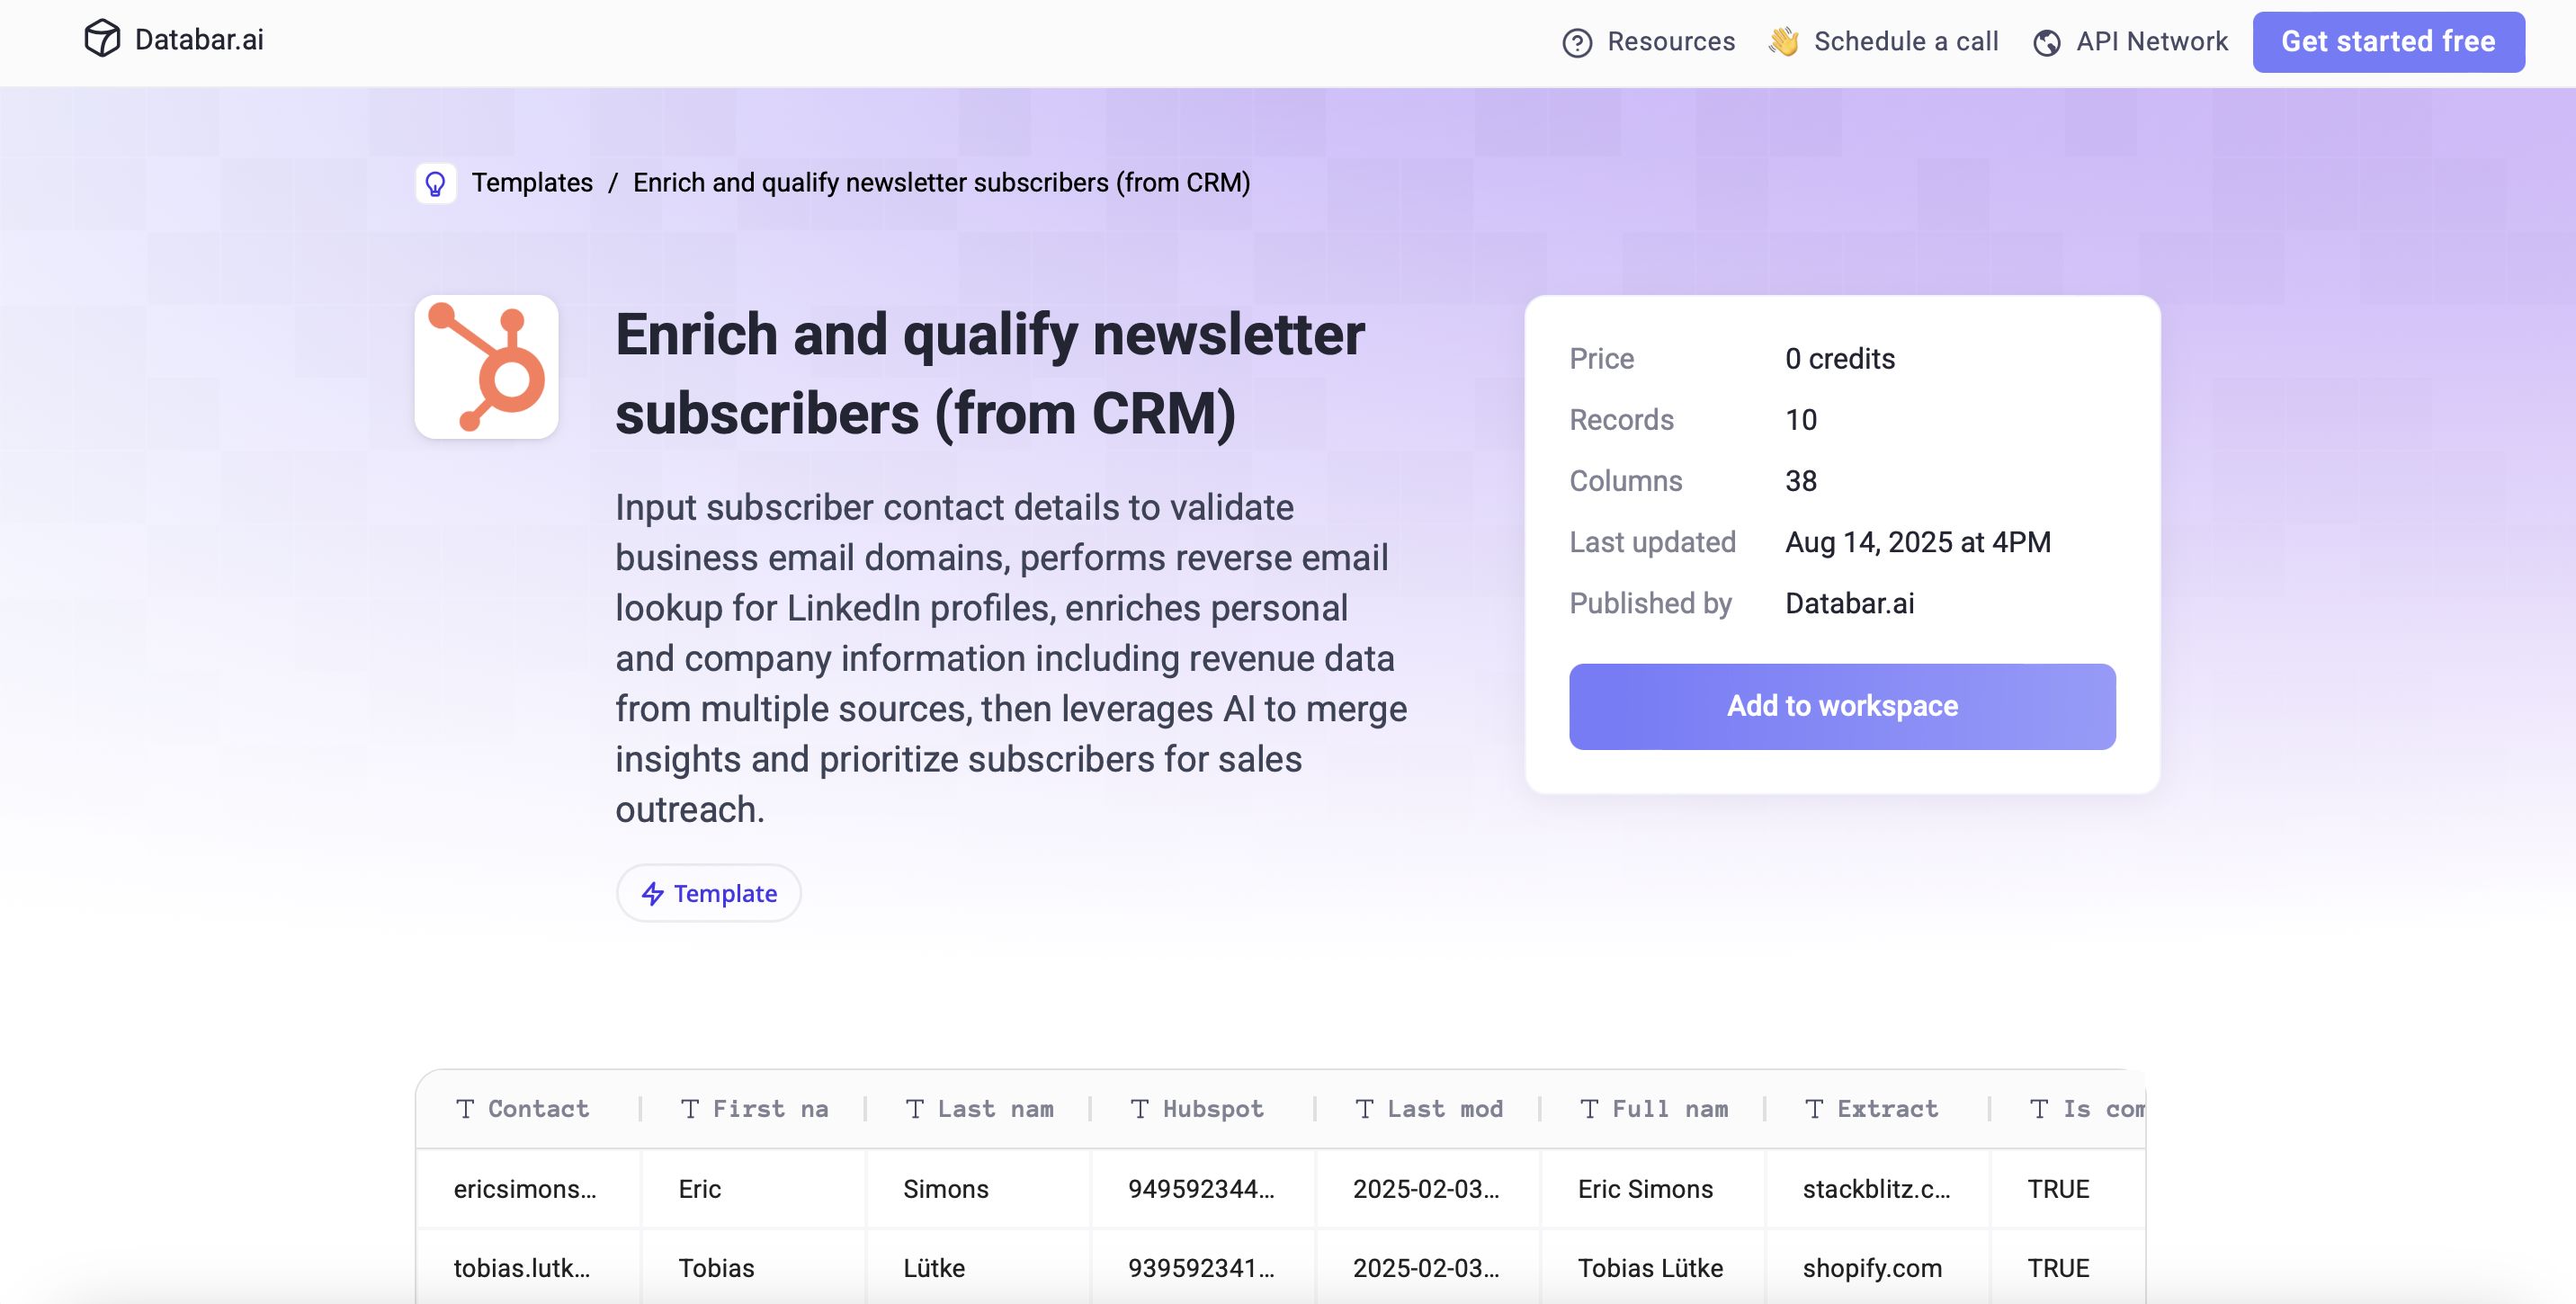Click the HubSpot logo thumbnail
Image resolution: width=2576 pixels, height=1304 pixels.
(487, 367)
